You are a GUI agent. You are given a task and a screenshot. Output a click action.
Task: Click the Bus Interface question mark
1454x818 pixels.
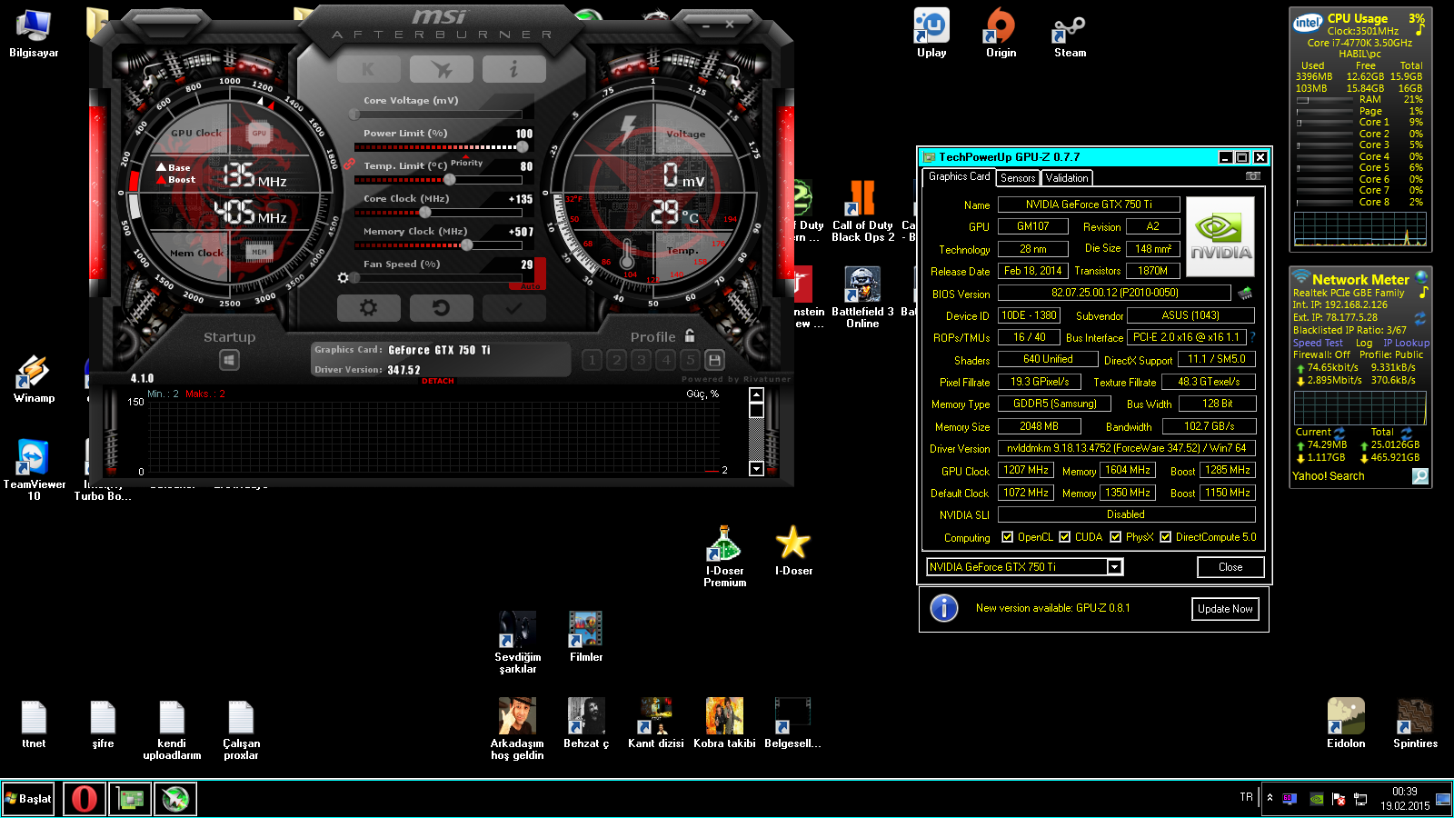(1252, 337)
